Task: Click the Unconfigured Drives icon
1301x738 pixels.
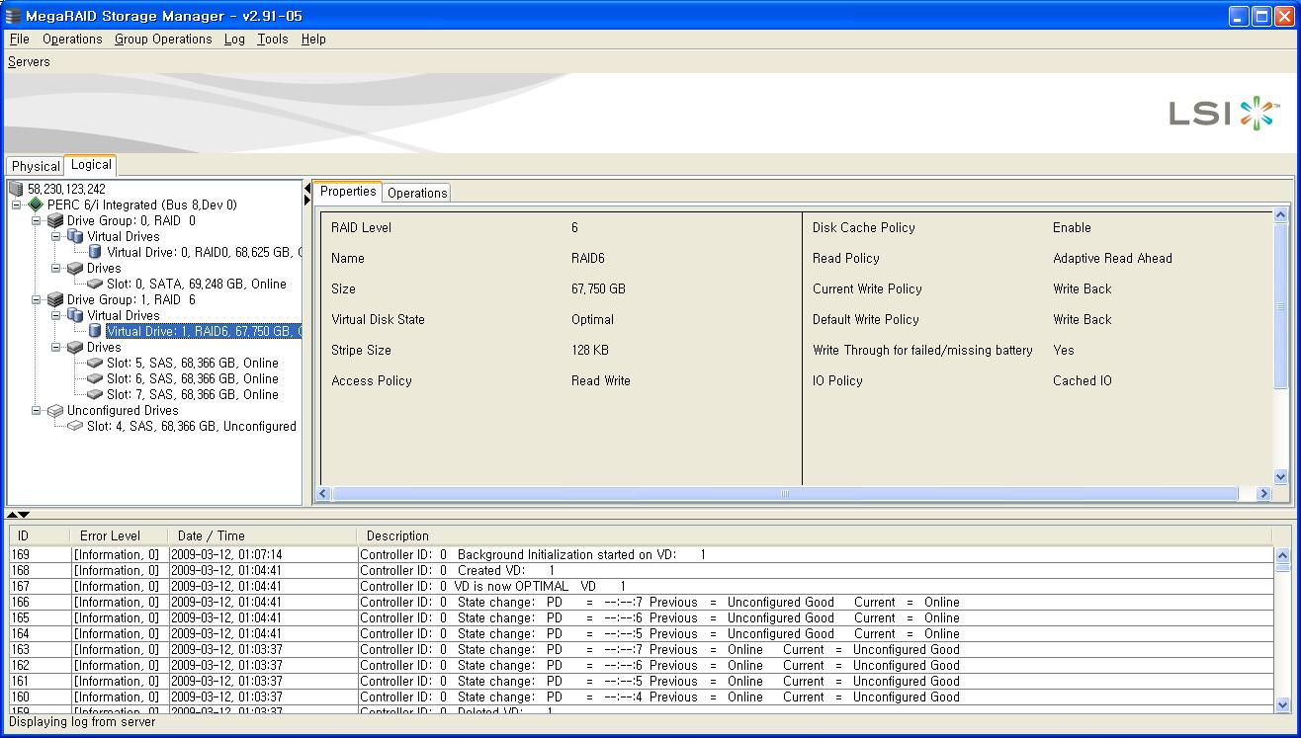Action: [x=55, y=410]
